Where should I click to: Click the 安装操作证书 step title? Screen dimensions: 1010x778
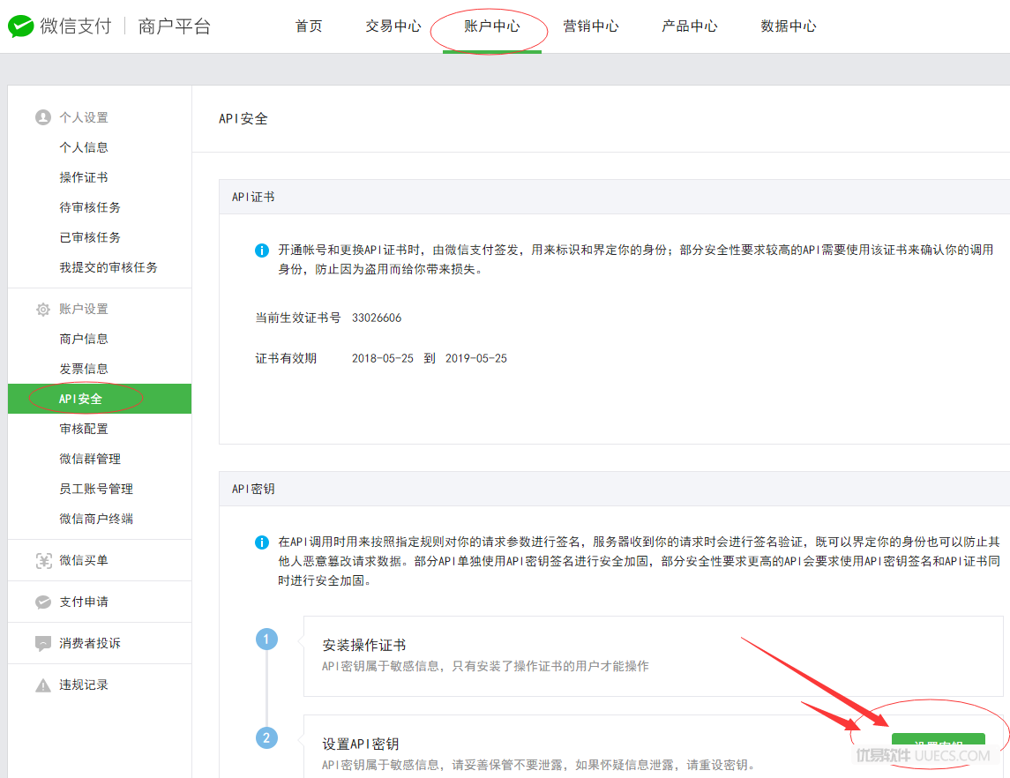364,646
